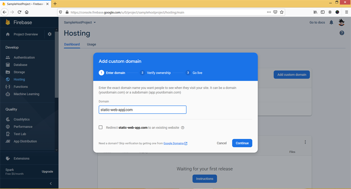The height and width of the screenshot is (189, 351).
Task: Click the Test Lab icon
Action: pos(8,134)
